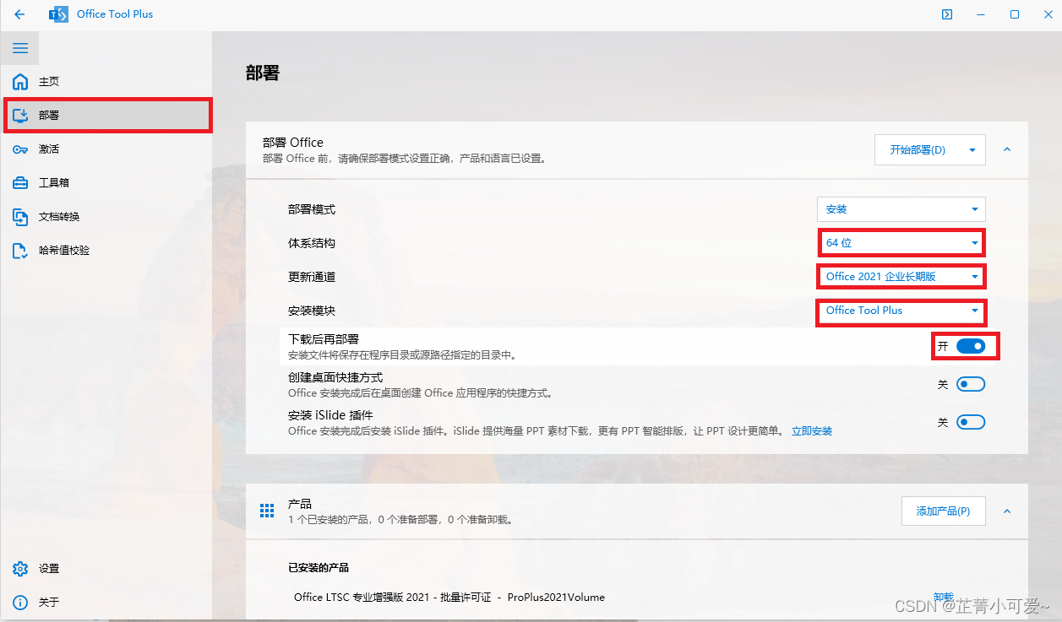Image resolution: width=1062 pixels, height=622 pixels.
Task: Click the 产品 section heading text
Action: [x=300, y=504]
